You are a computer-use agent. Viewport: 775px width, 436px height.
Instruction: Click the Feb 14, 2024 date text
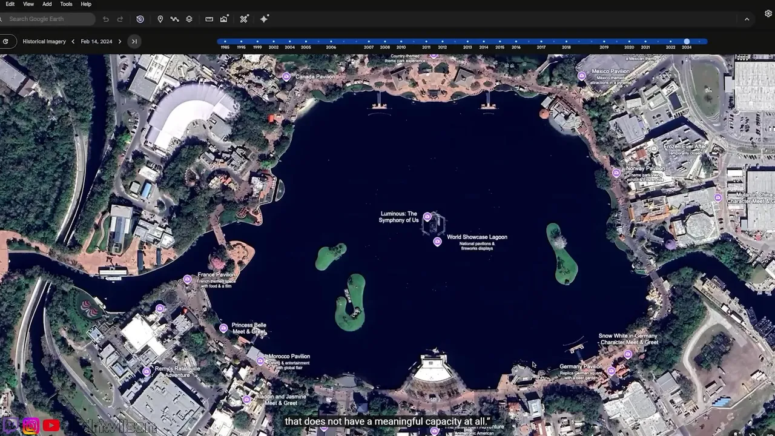click(96, 41)
